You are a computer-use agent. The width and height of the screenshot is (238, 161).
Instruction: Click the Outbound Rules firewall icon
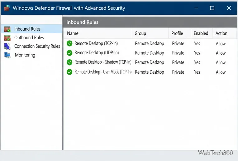[7, 38]
